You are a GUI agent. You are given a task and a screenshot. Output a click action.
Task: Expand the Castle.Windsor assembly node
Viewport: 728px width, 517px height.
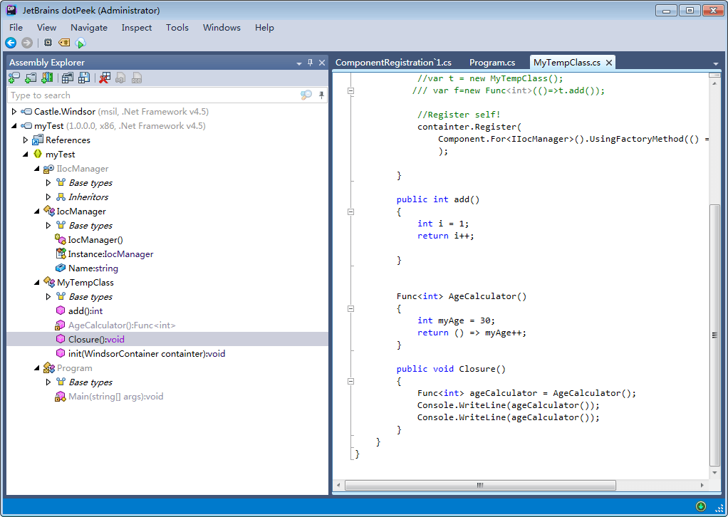tap(14, 112)
